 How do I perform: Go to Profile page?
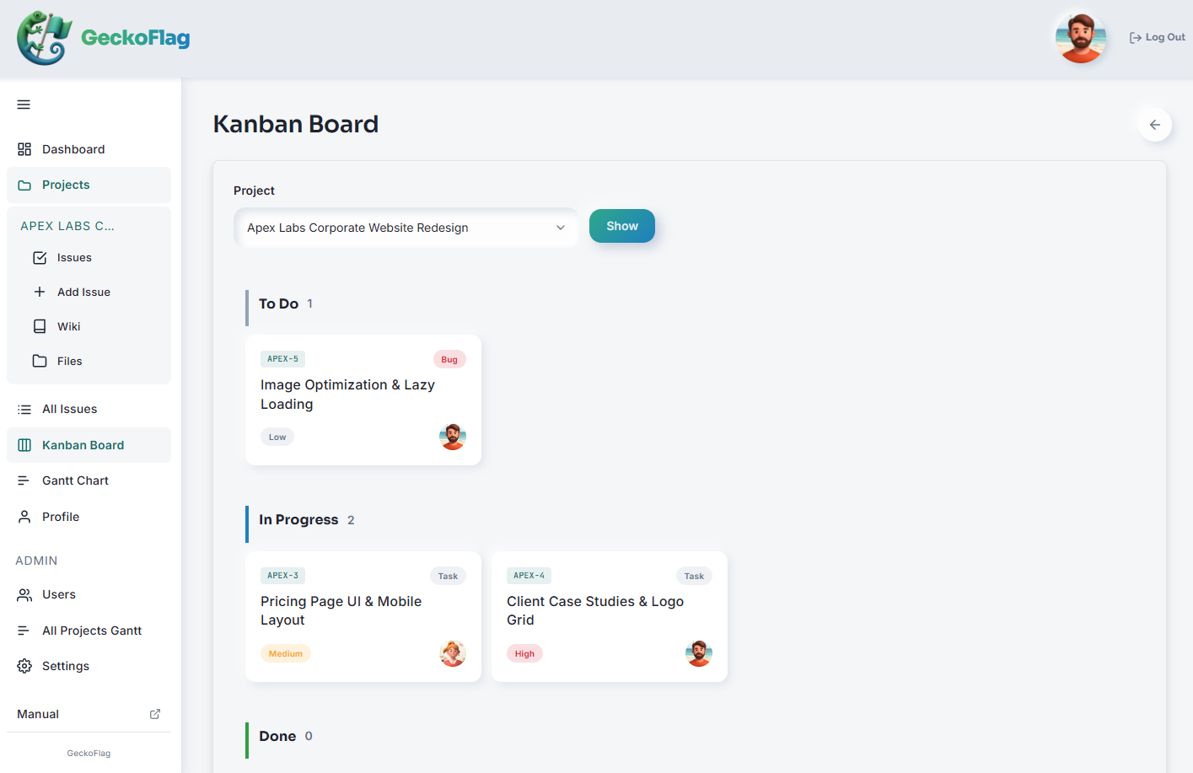coord(89,517)
